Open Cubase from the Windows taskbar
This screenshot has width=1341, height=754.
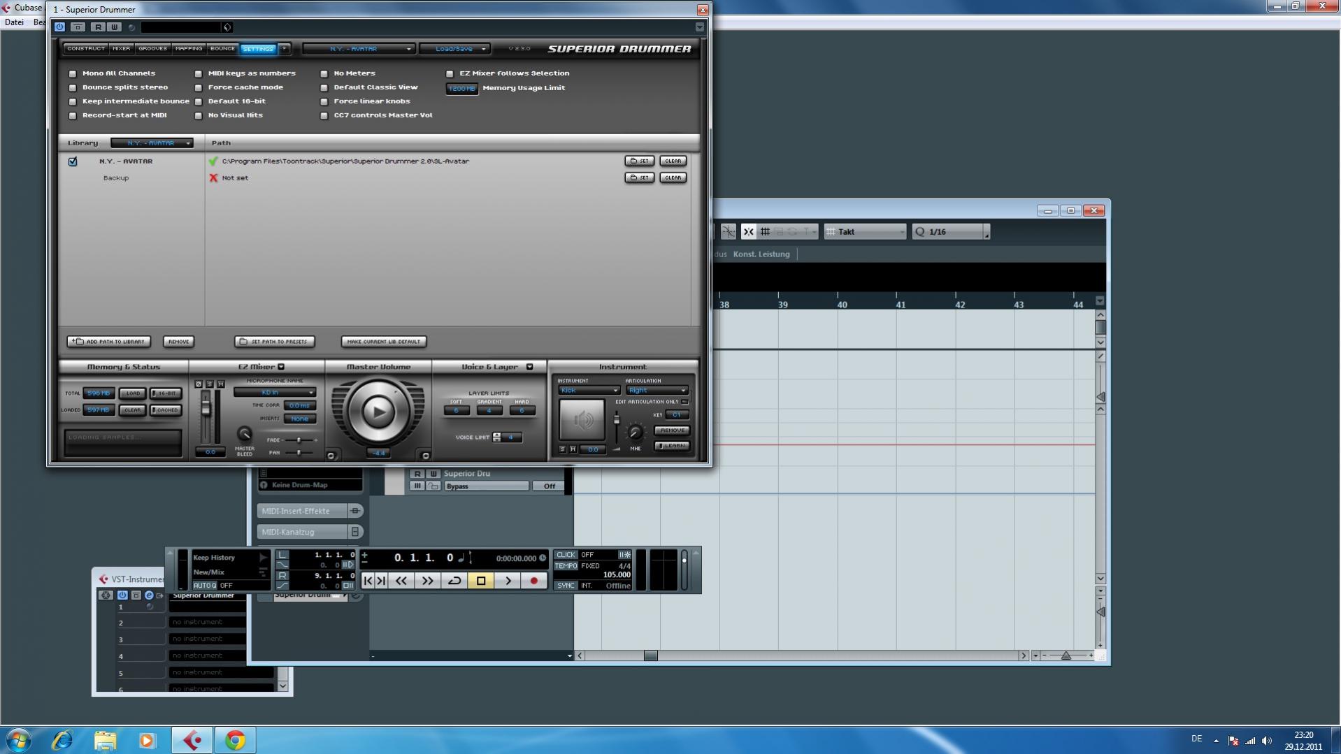tap(192, 740)
